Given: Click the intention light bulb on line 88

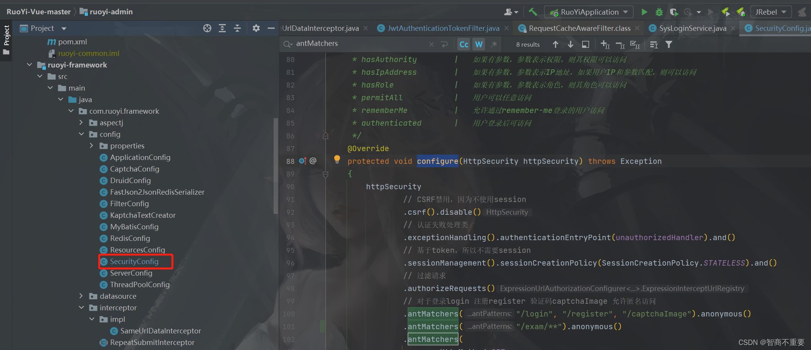Looking at the screenshot, I should coord(337,159).
